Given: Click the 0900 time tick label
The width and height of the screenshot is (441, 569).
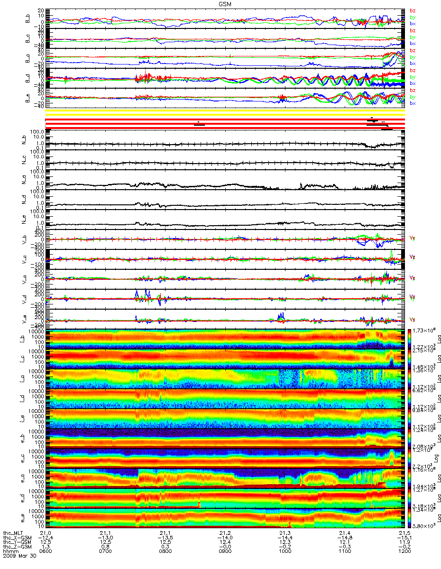Looking at the screenshot, I should pyautogui.click(x=225, y=551).
